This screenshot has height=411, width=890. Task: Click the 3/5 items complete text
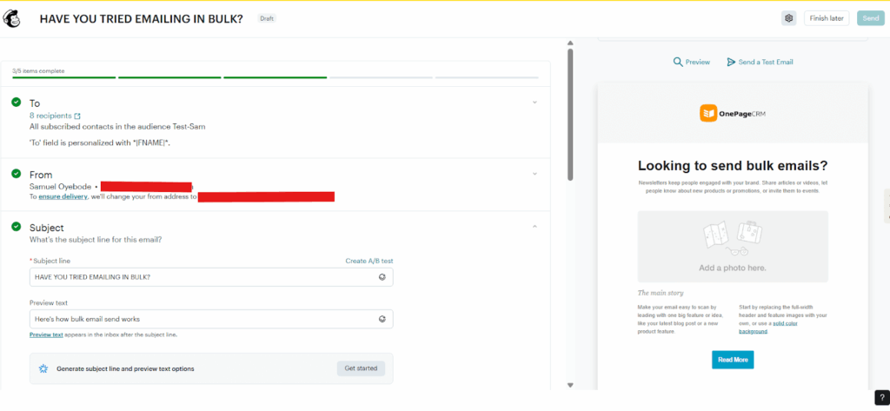tap(38, 71)
